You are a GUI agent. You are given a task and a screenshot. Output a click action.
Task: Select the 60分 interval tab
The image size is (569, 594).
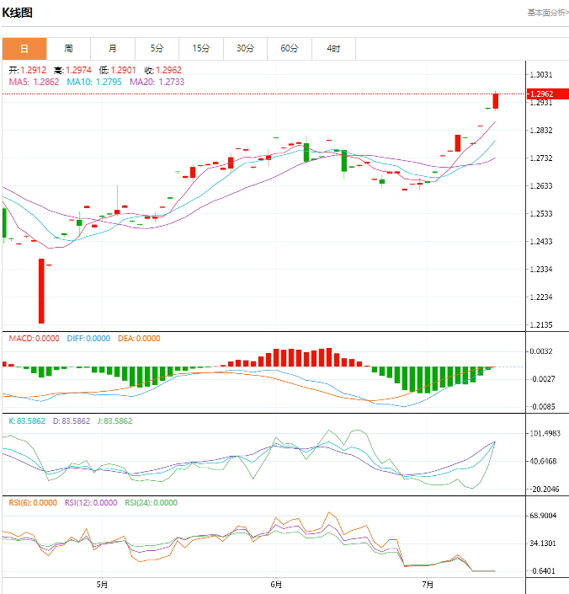click(x=290, y=49)
